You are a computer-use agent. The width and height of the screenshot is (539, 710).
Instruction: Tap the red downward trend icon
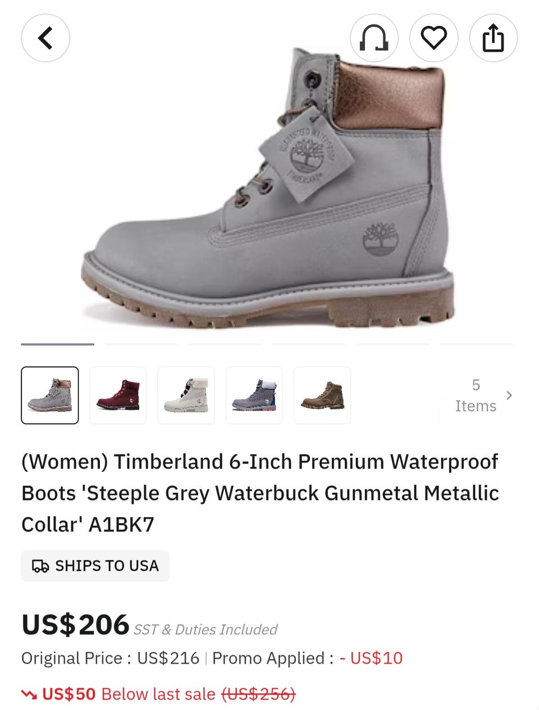(29, 695)
